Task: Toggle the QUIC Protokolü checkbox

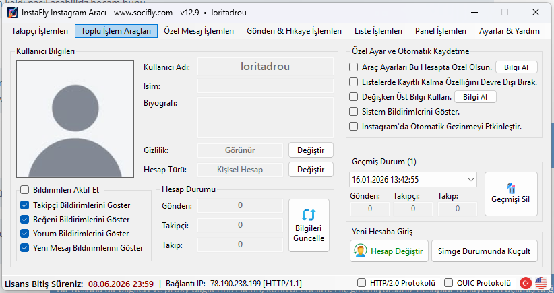Action: (448, 283)
